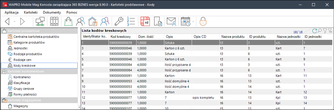334x110 pixels.
Task: Open Kategorie produktów in the sidebar
Action: [29, 42]
